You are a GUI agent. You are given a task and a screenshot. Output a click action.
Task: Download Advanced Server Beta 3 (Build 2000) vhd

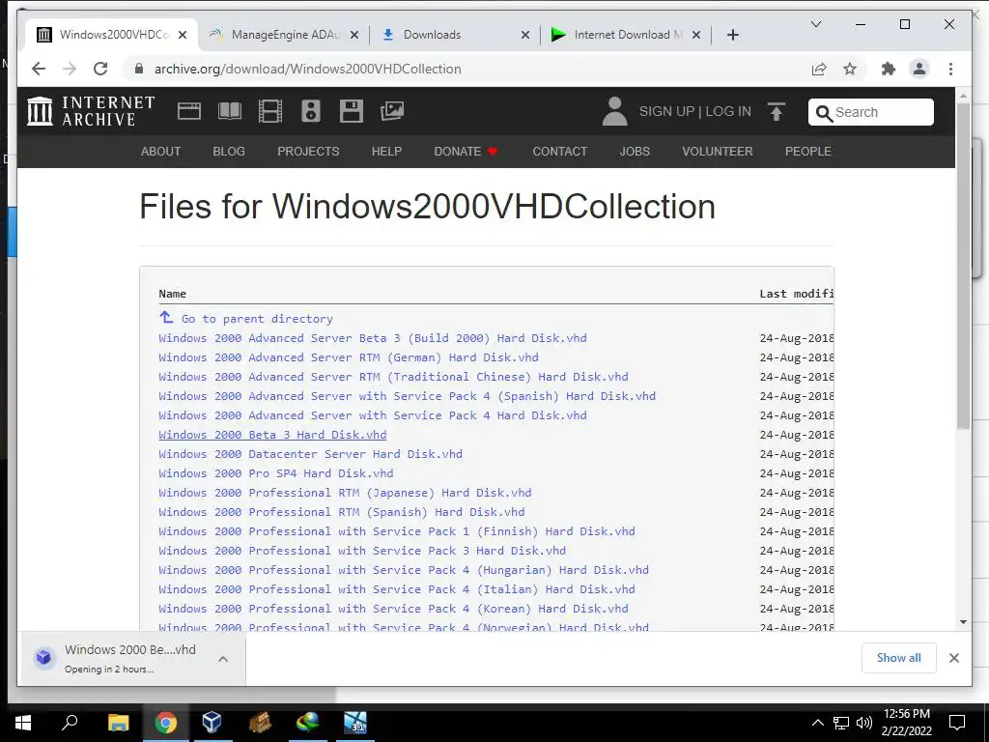(x=373, y=338)
